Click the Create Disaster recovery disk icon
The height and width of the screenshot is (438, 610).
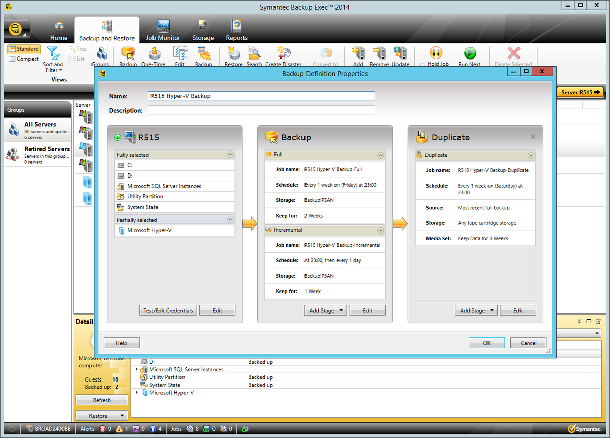tap(284, 56)
